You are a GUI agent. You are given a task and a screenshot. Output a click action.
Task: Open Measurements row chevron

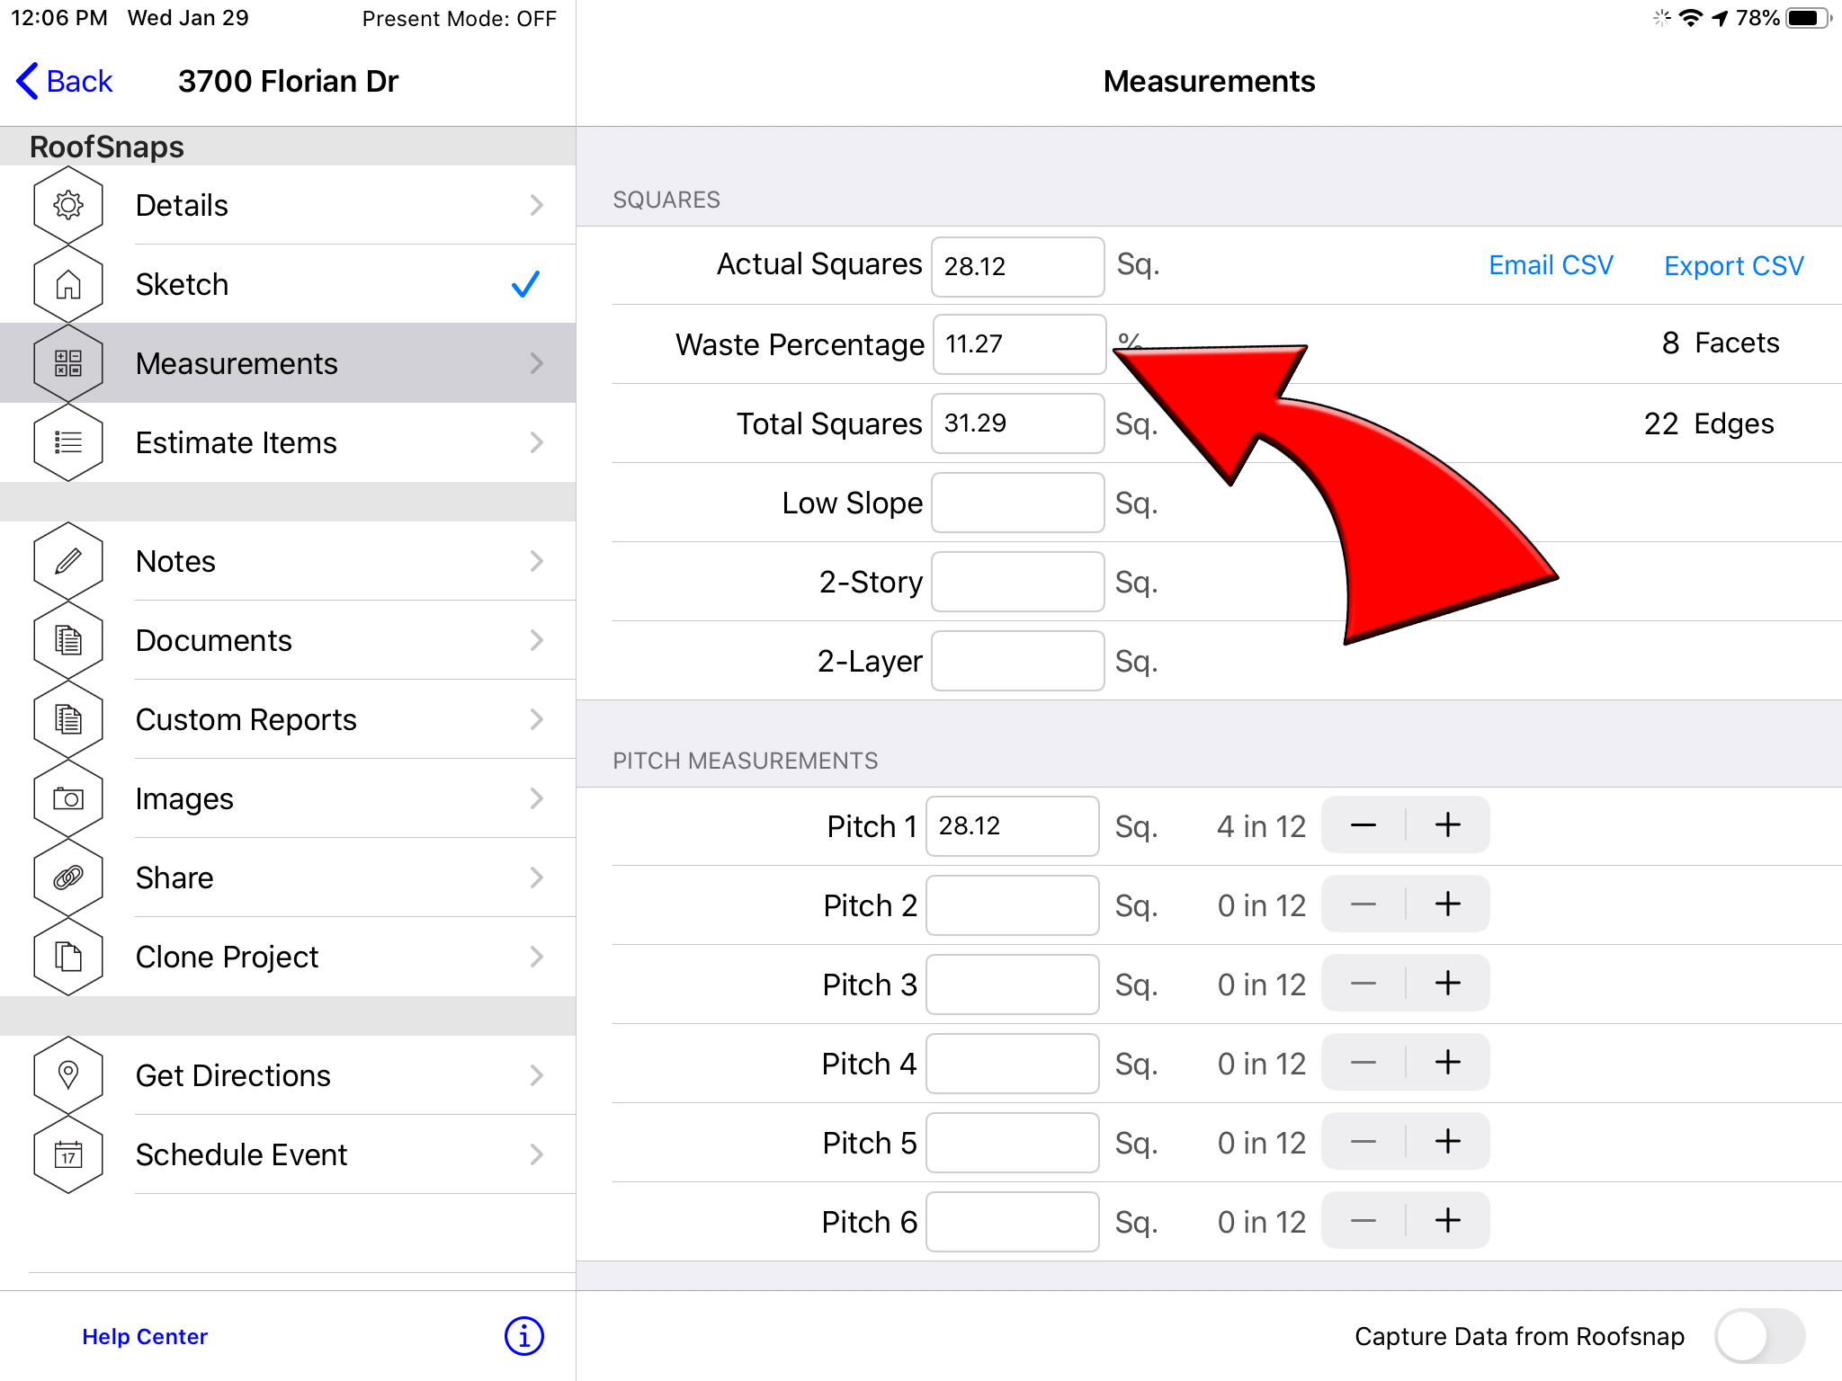[537, 363]
